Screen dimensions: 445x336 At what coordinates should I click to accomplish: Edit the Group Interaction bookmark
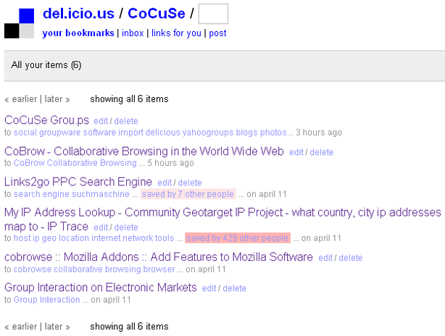(209, 288)
